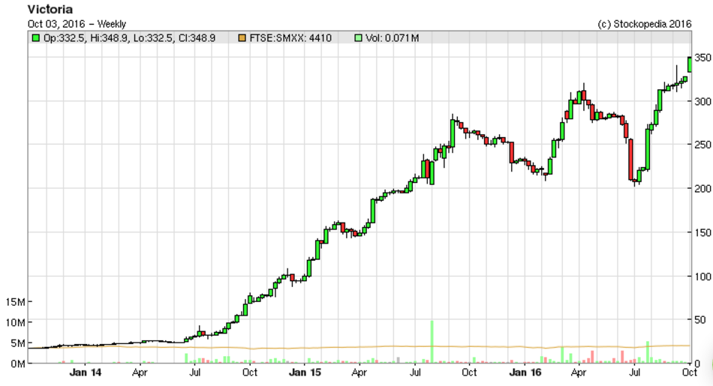The width and height of the screenshot is (713, 386).
Task: Click the 'Victoria' chart title
Action: click(x=50, y=9)
